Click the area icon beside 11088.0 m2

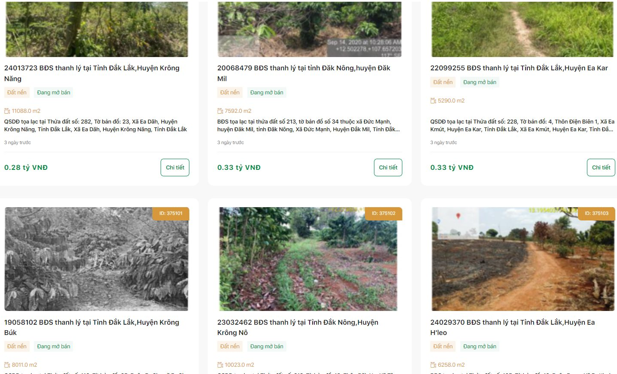point(7,111)
